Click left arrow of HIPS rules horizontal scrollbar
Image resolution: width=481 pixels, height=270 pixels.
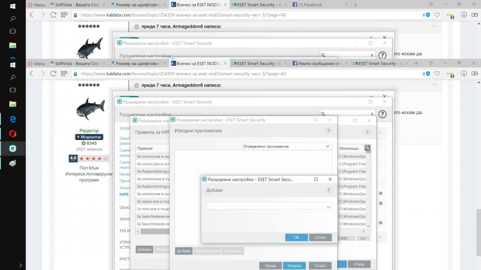[139, 232]
